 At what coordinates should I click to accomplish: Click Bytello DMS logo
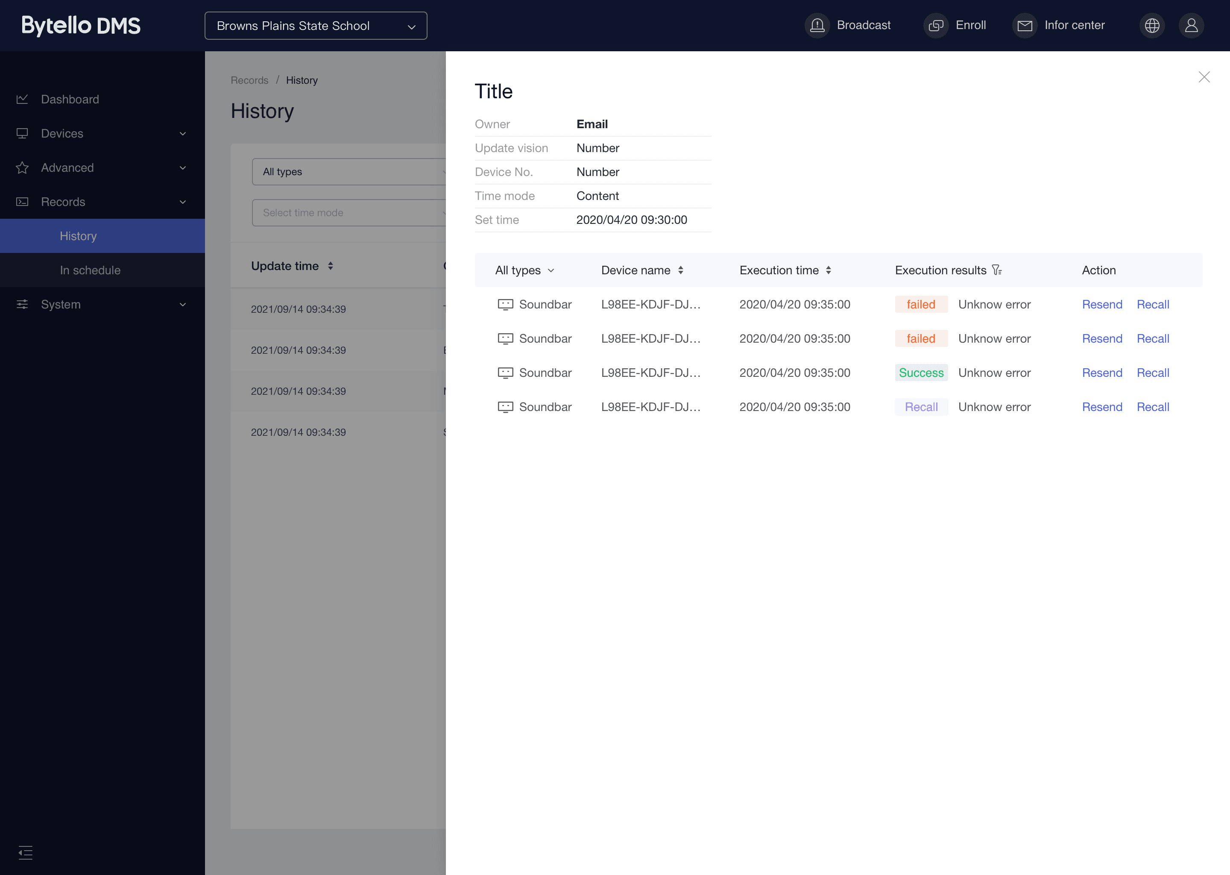click(x=81, y=25)
